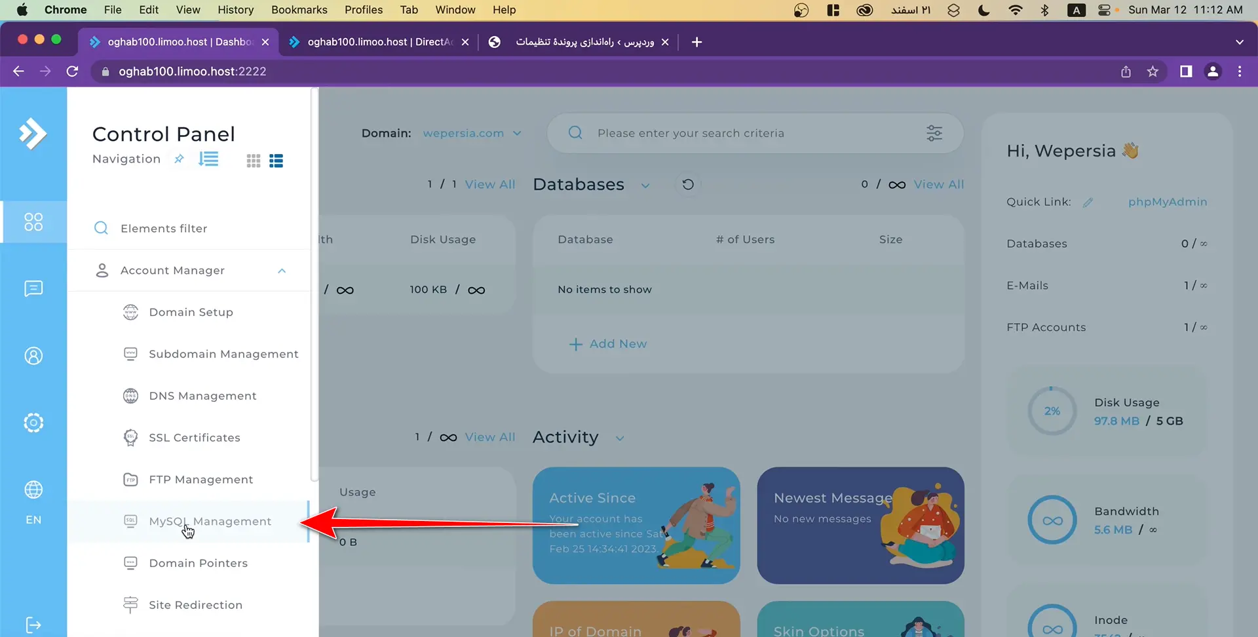Click the logout icon at rail bottom
1258x637 pixels.
[x=33, y=625]
